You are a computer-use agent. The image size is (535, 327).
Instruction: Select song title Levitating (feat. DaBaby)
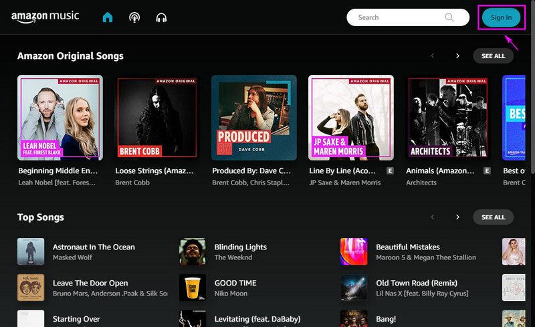click(257, 319)
